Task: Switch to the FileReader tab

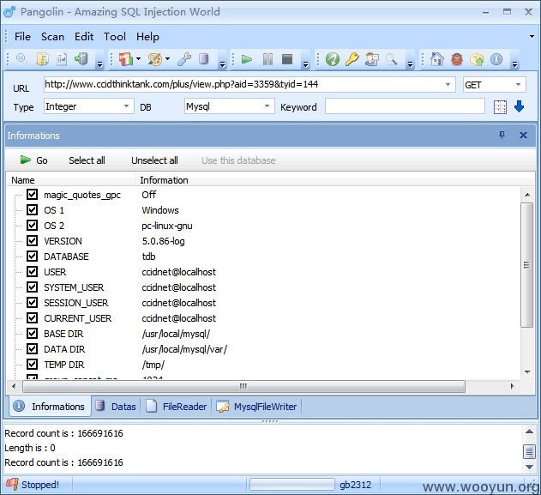Action: pyautogui.click(x=177, y=407)
